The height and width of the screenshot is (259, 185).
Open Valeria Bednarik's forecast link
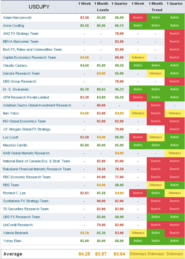pyautogui.click(x=16, y=233)
